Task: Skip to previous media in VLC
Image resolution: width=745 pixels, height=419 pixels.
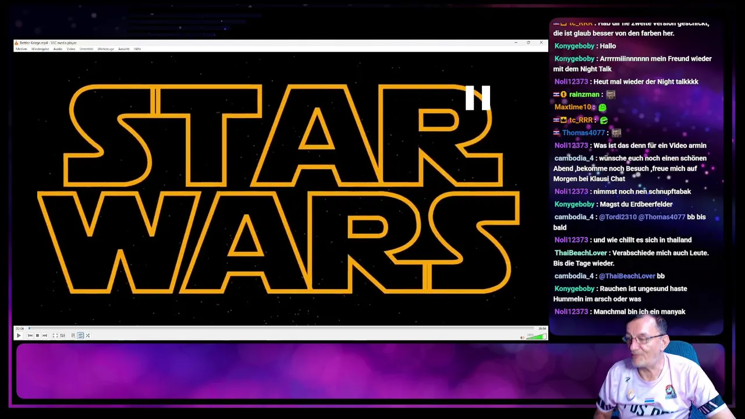Action: click(x=30, y=335)
